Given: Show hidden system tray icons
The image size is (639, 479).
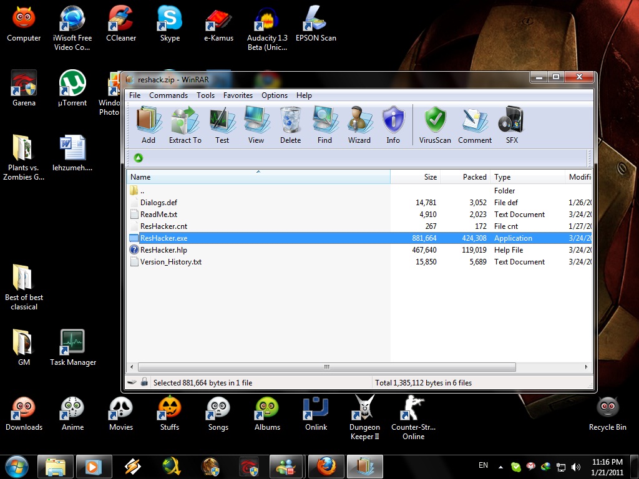Looking at the screenshot, I should click(500, 467).
